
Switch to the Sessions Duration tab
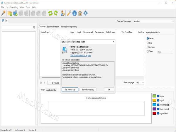click(53, 27)
